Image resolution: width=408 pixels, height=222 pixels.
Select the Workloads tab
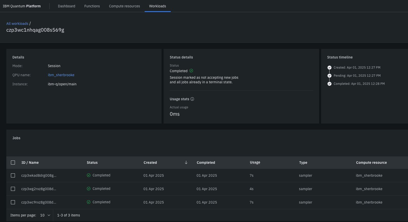tap(158, 6)
